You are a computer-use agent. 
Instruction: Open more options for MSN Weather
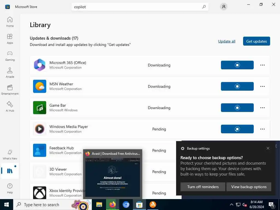[x=262, y=86]
